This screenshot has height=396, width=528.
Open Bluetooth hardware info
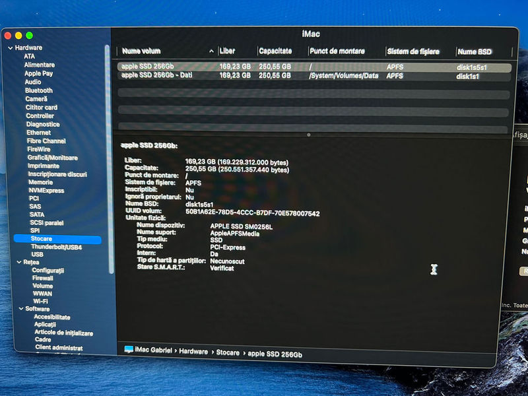click(39, 90)
